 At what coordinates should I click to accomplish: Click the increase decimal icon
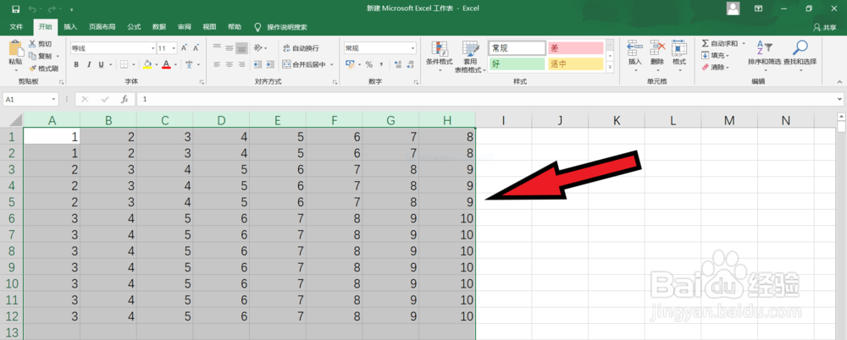[x=398, y=65]
